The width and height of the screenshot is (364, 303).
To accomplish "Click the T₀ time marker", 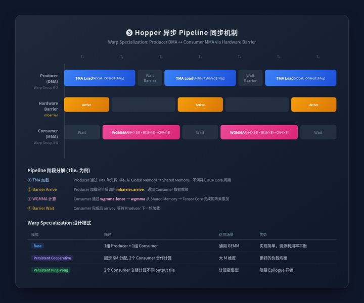I will (x=82, y=57).
